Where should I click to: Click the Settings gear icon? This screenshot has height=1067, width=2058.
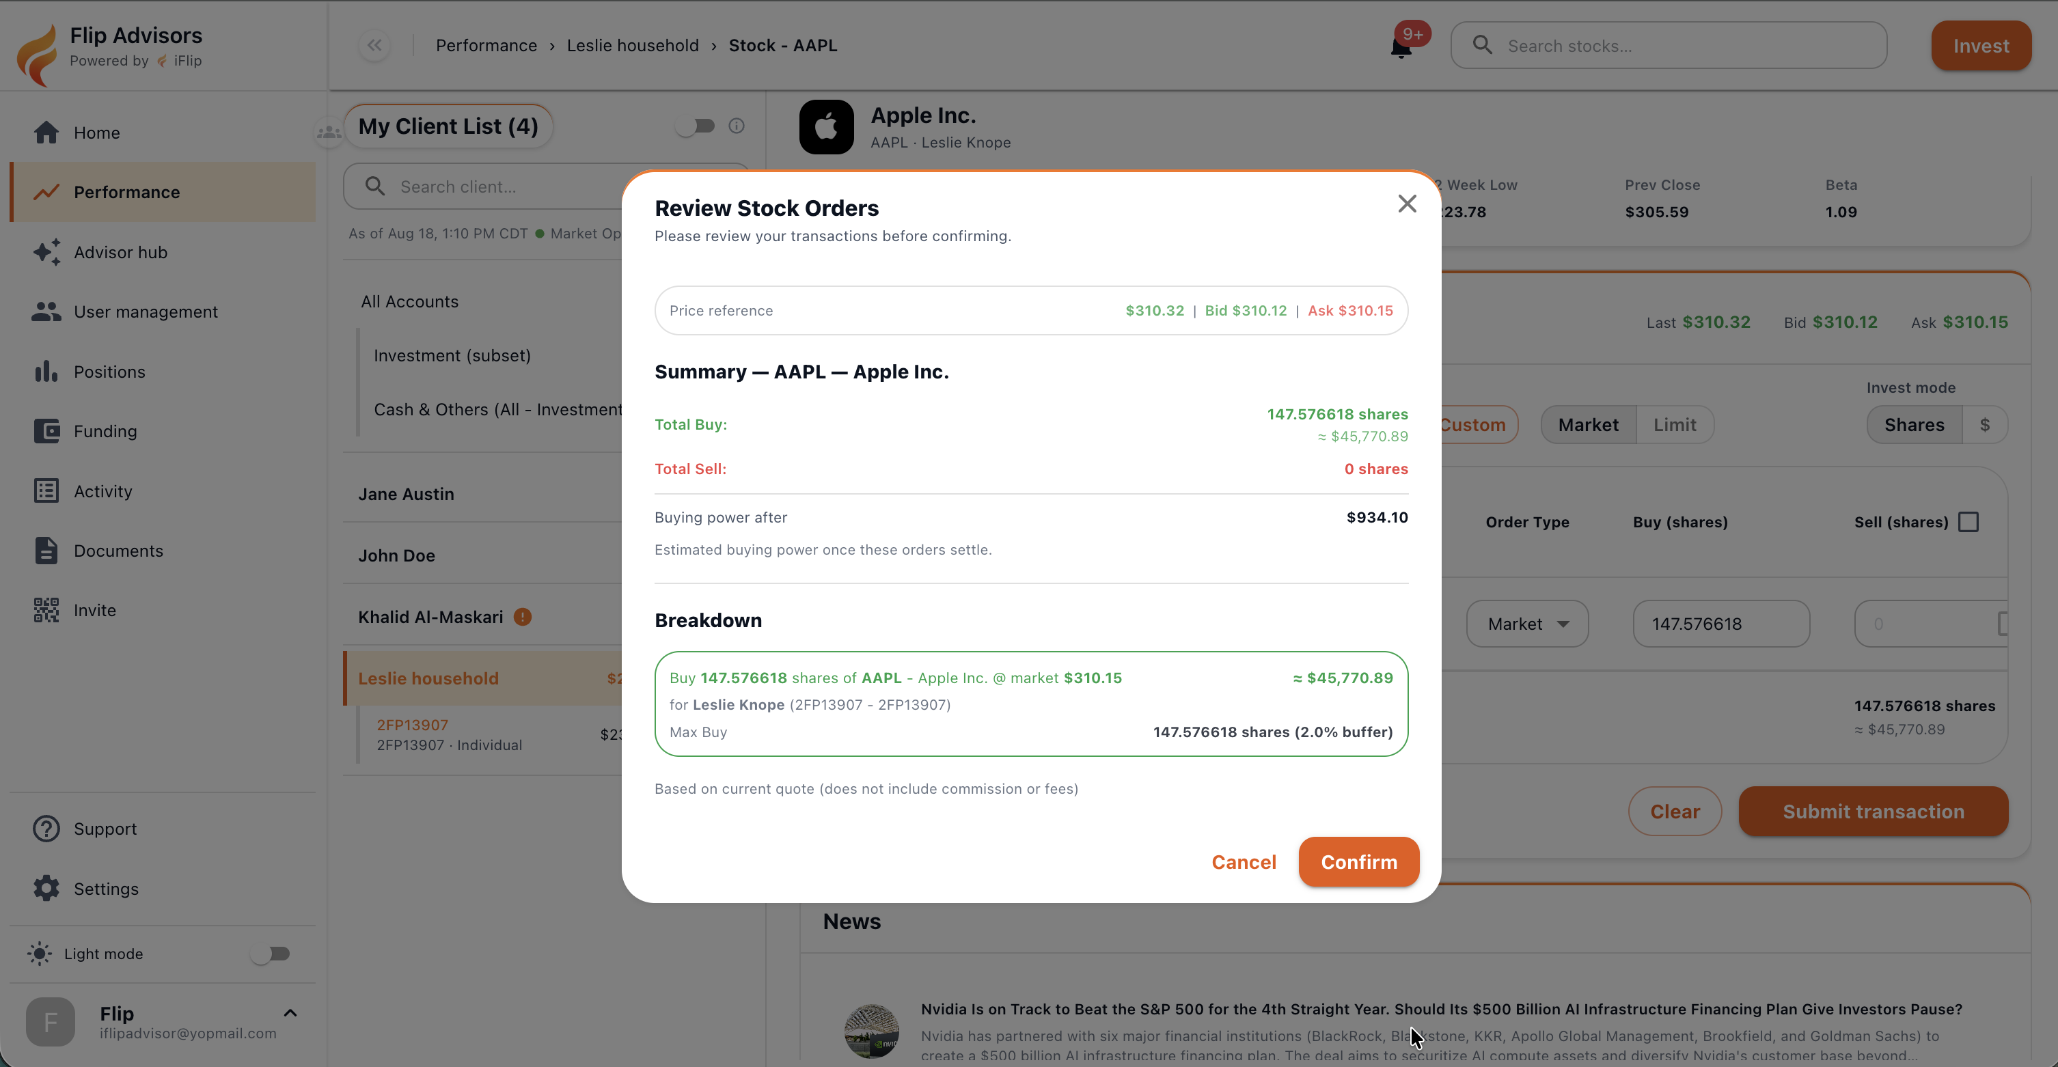coord(46,888)
